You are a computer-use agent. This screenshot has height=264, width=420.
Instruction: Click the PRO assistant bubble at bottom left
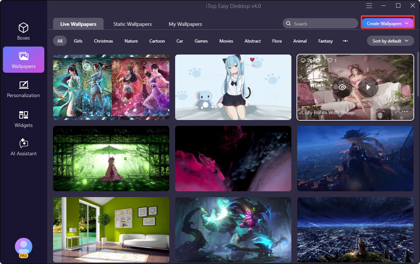point(23,247)
